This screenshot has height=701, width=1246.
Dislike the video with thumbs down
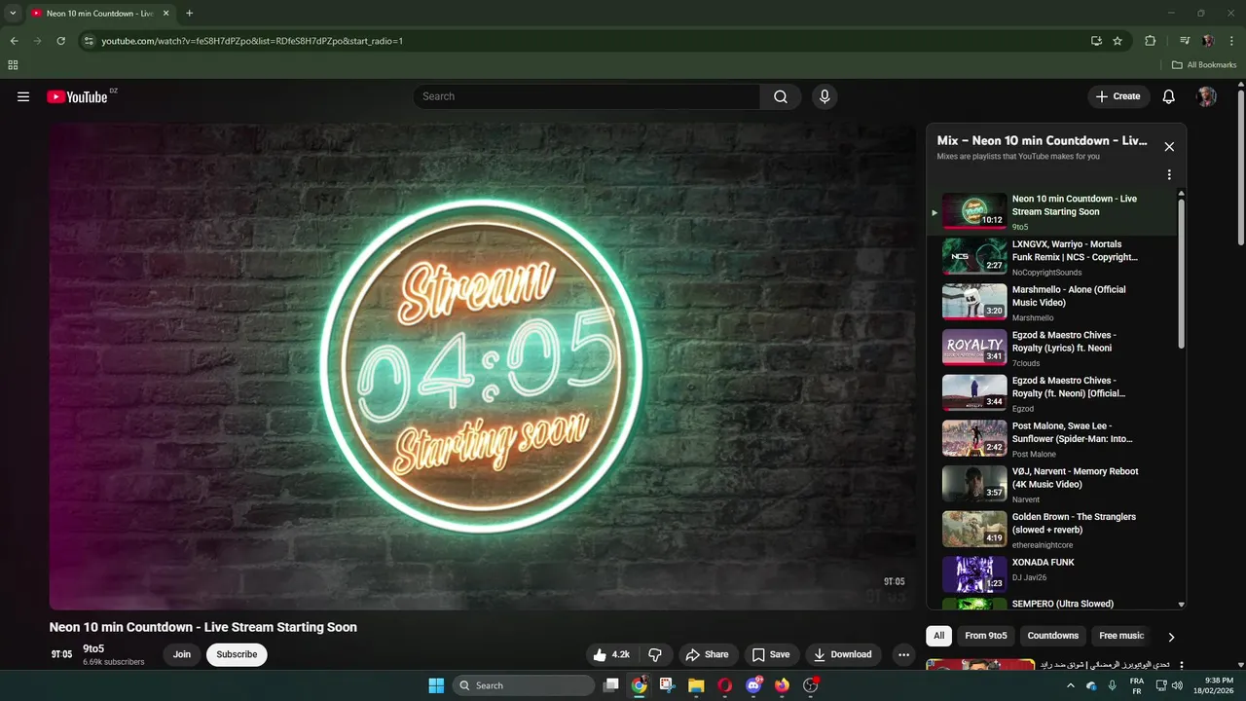[x=655, y=654]
